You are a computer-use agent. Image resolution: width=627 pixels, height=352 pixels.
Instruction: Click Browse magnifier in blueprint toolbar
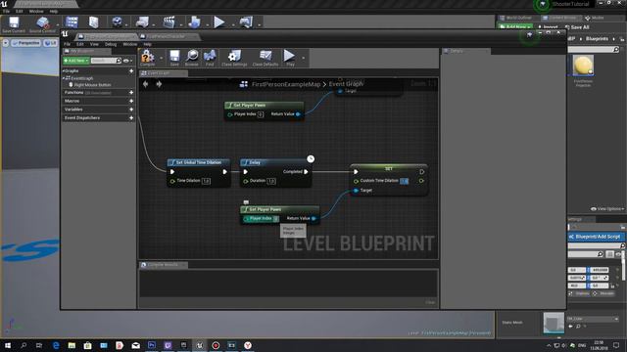(192, 58)
